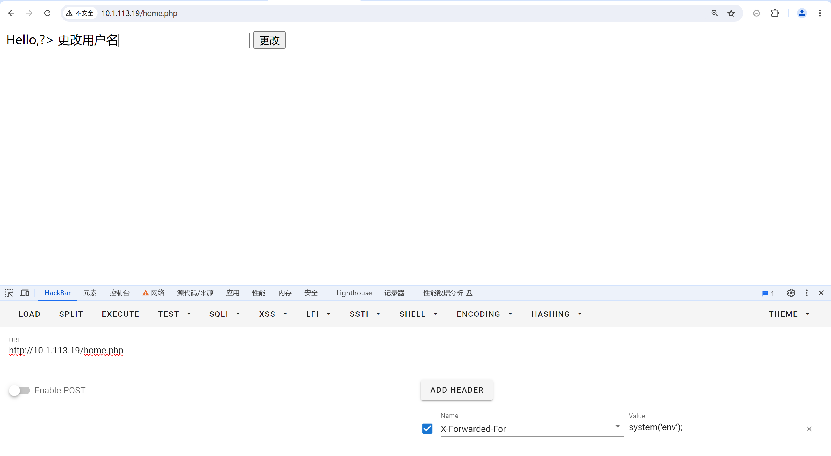
Task: Focus the 更改用户名 text input
Action: pos(184,40)
